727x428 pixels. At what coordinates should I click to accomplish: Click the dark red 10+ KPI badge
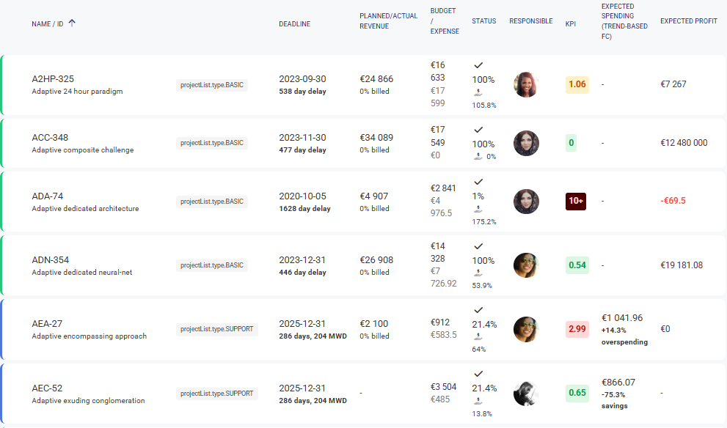(x=575, y=202)
